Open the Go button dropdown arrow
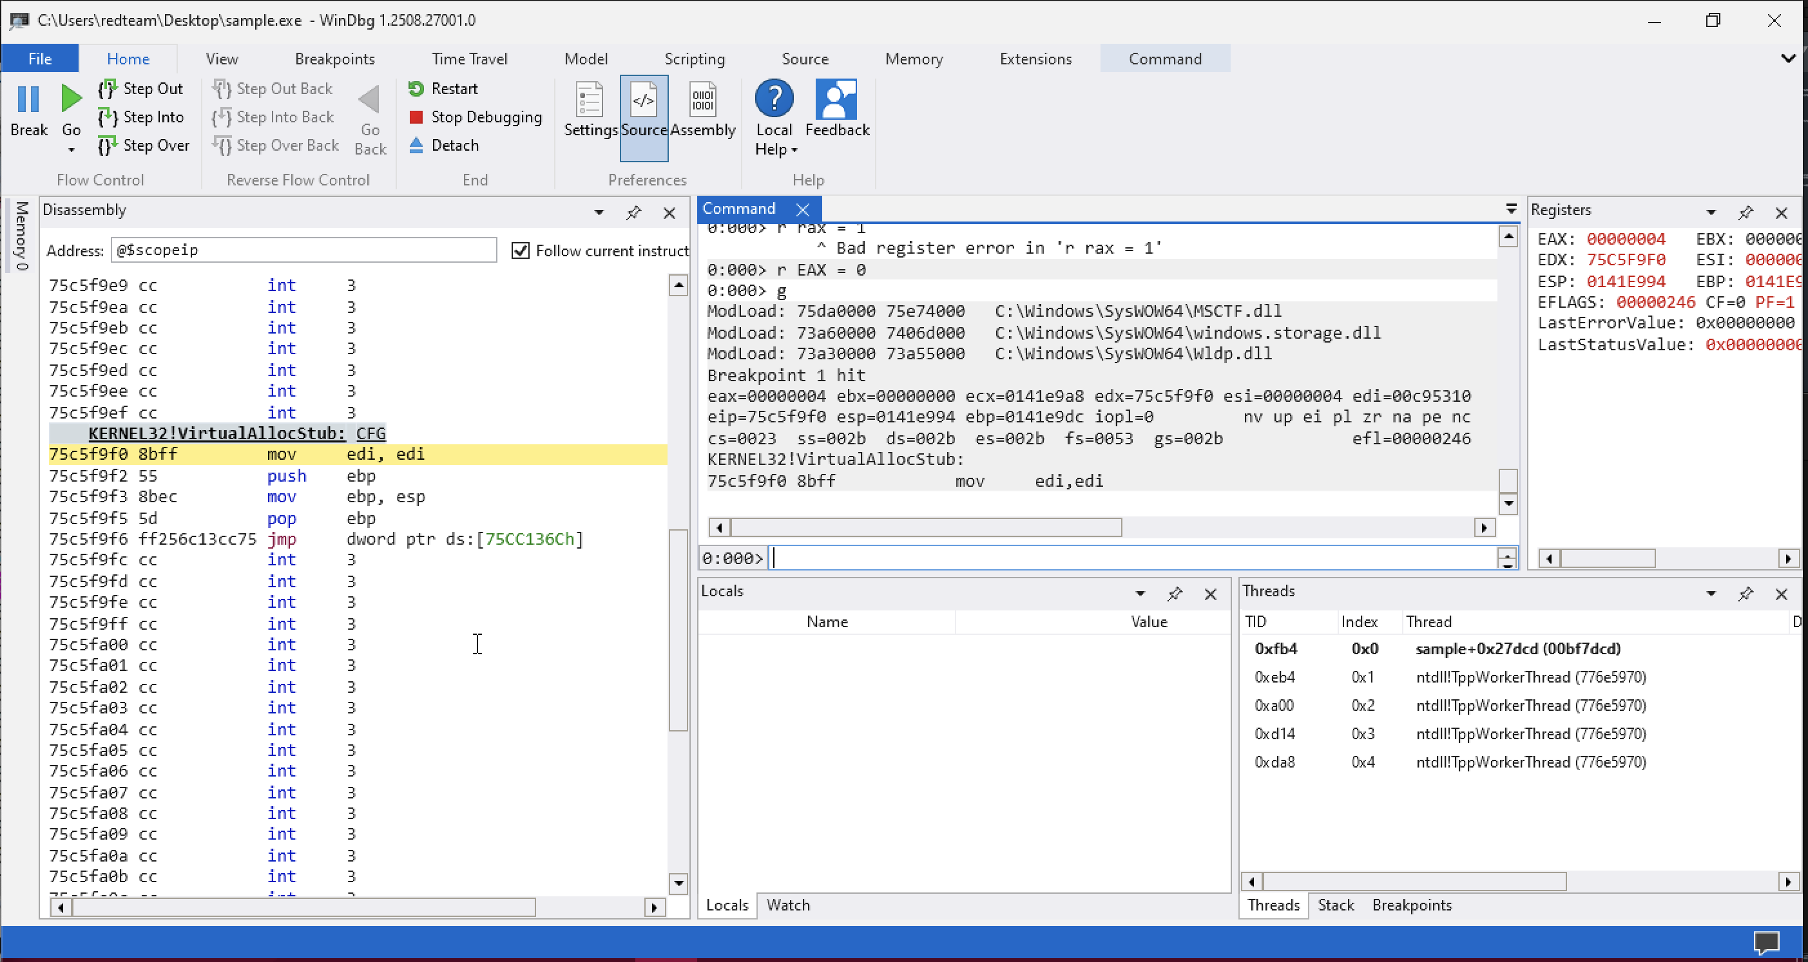This screenshot has height=962, width=1808. click(71, 150)
